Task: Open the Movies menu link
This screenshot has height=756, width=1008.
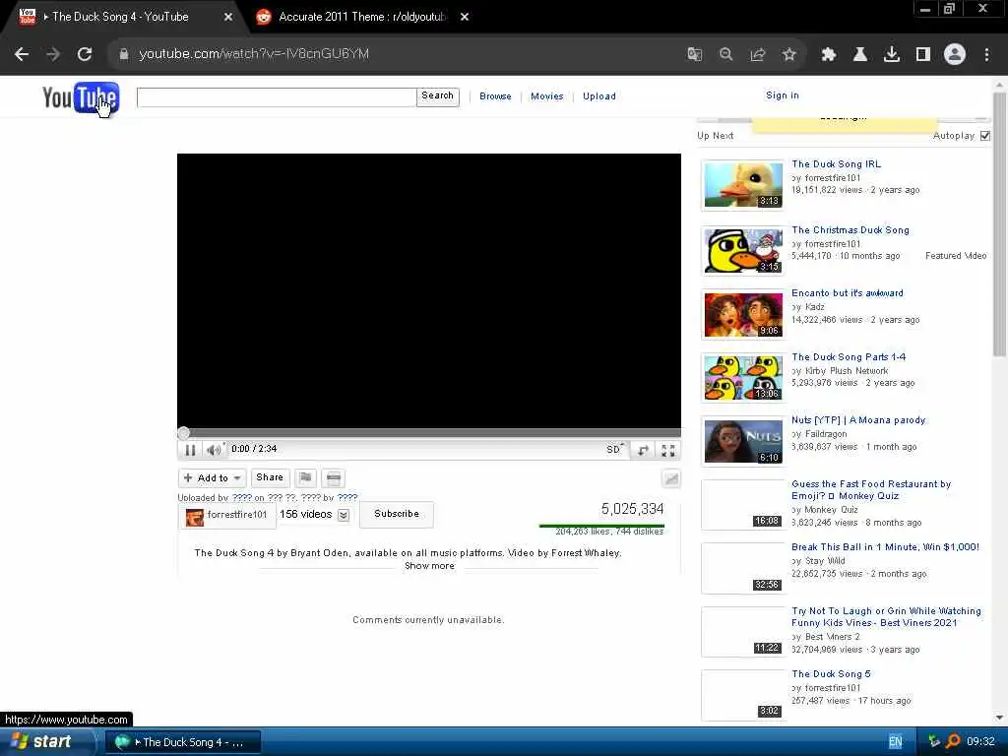Action: pyautogui.click(x=547, y=96)
